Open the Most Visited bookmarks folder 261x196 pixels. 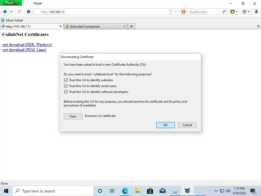[x=12, y=20]
